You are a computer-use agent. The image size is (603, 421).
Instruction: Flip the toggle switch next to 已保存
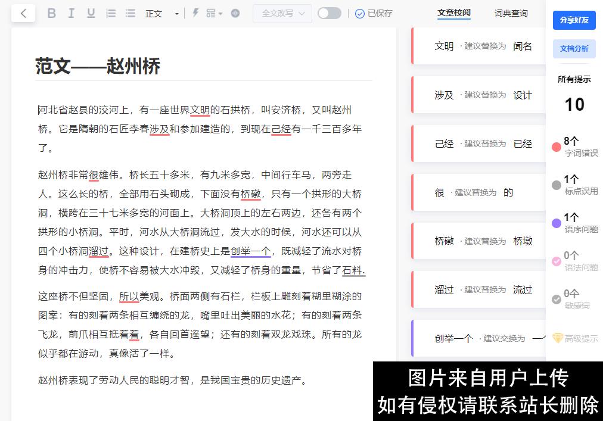tap(329, 13)
